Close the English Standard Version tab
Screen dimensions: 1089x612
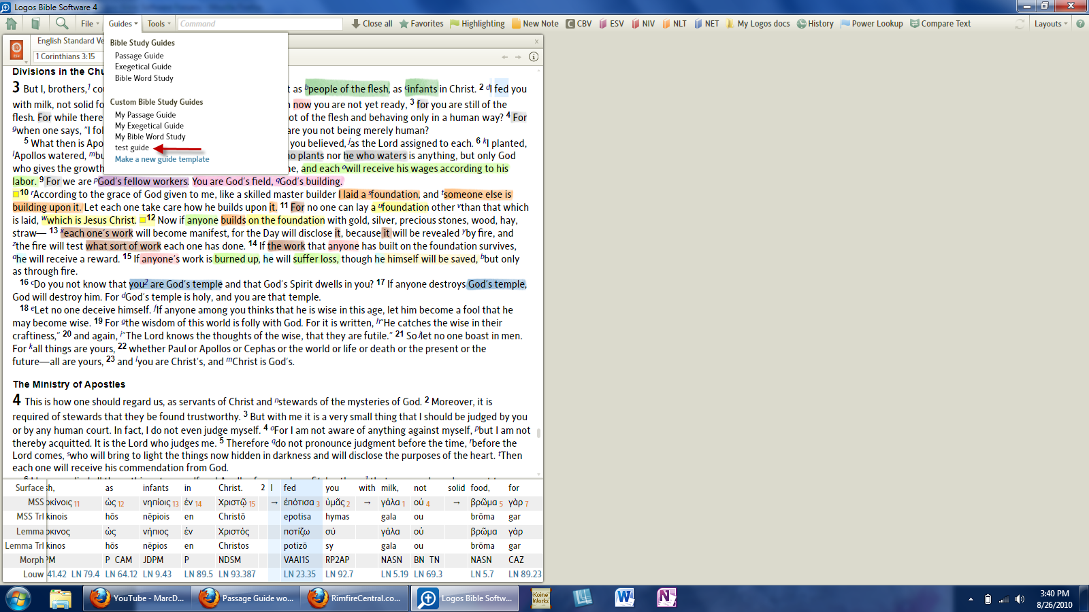point(536,41)
